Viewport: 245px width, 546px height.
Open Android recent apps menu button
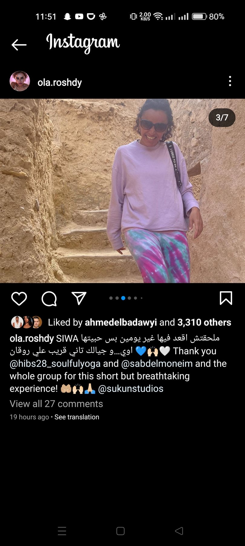tap(62, 531)
